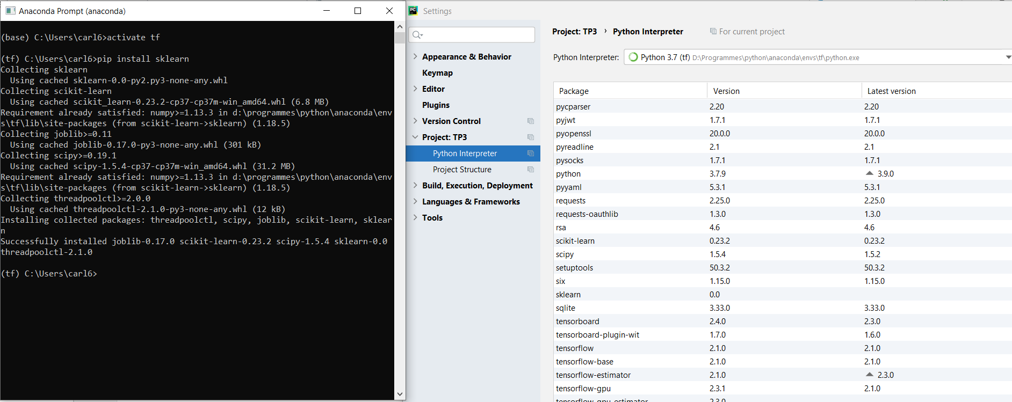This screenshot has width=1012, height=402.
Task: Select the pycparser package row
Action: tap(783, 106)
